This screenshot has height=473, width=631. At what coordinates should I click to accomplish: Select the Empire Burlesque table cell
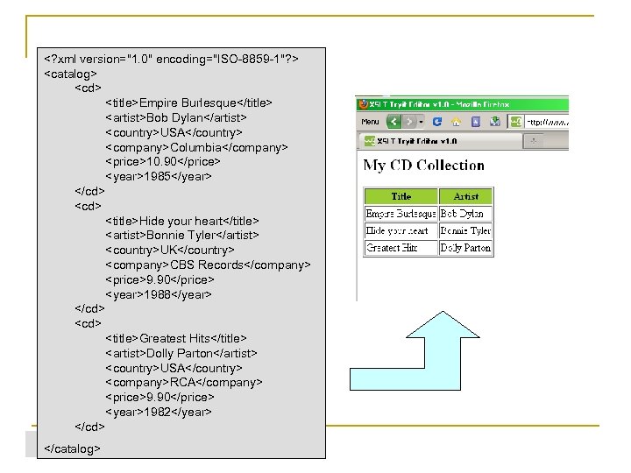click(x=401, y=214)
